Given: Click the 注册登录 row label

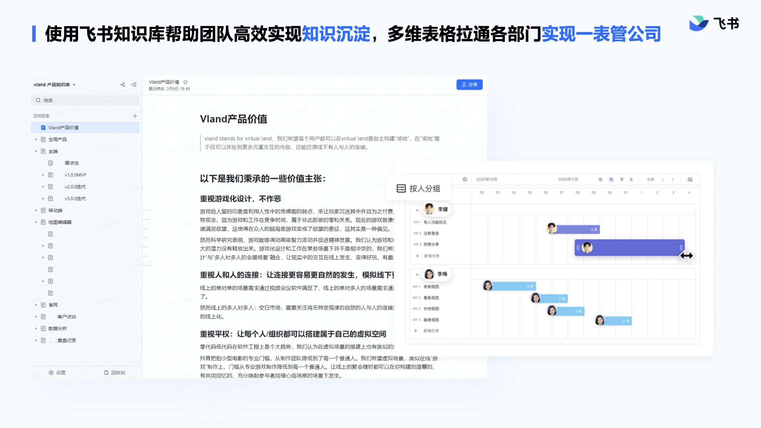Looking at the screenshot, I should (x=431, y=233).
